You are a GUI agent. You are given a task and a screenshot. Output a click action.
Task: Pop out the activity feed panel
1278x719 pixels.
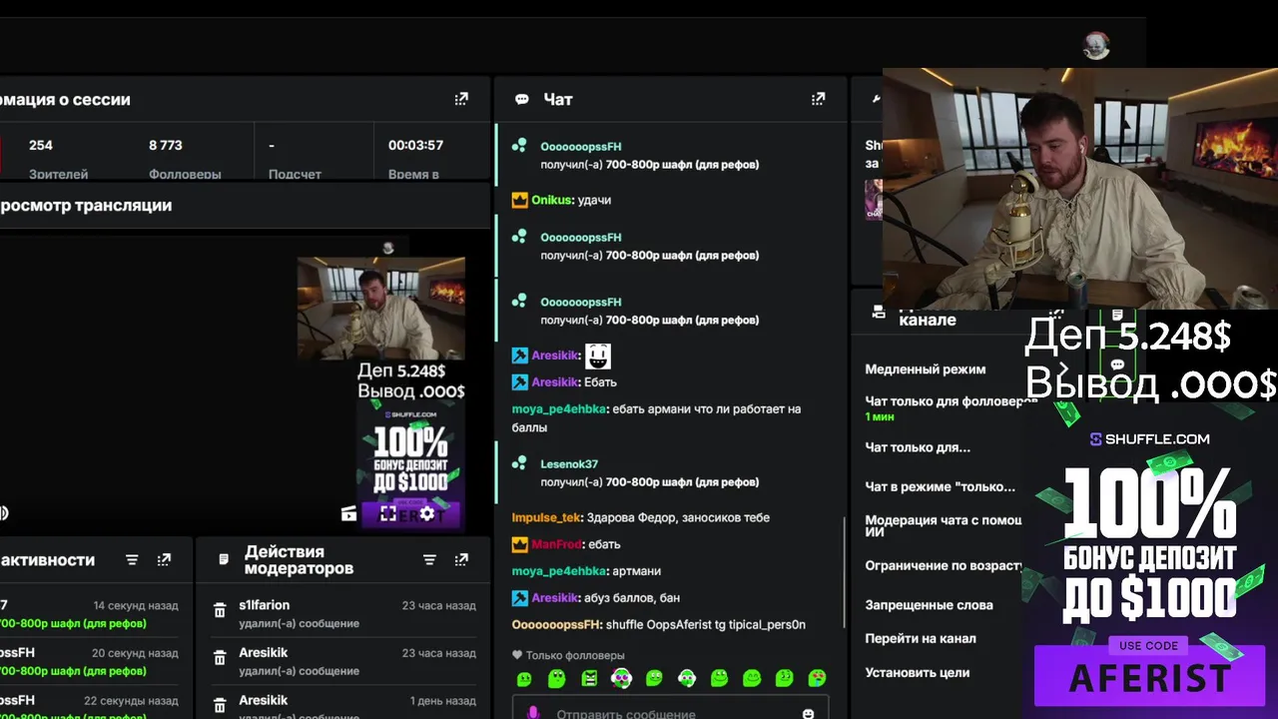click(164, 560)
